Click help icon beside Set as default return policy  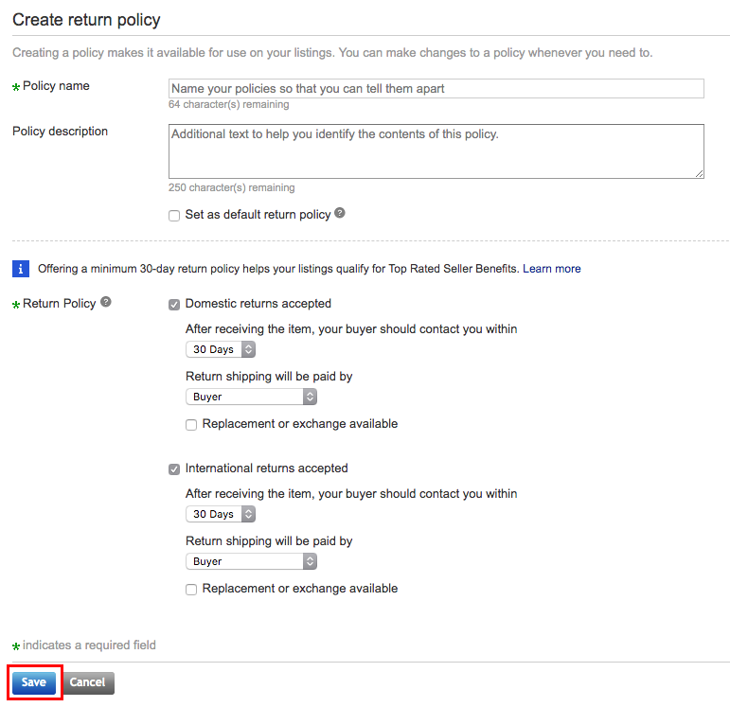tap(340, 213)
